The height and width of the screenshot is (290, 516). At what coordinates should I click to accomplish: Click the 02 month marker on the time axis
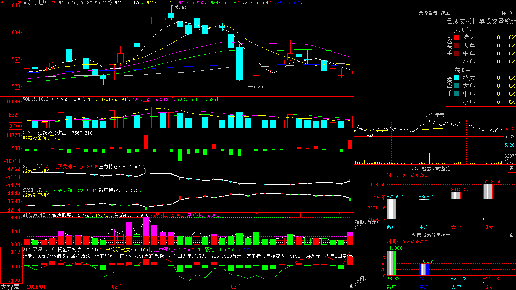coord(114,287)
